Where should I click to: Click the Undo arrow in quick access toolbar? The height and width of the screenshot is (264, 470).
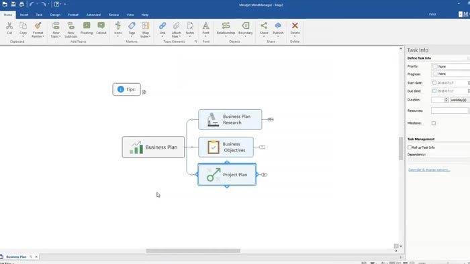coord(32,4)
